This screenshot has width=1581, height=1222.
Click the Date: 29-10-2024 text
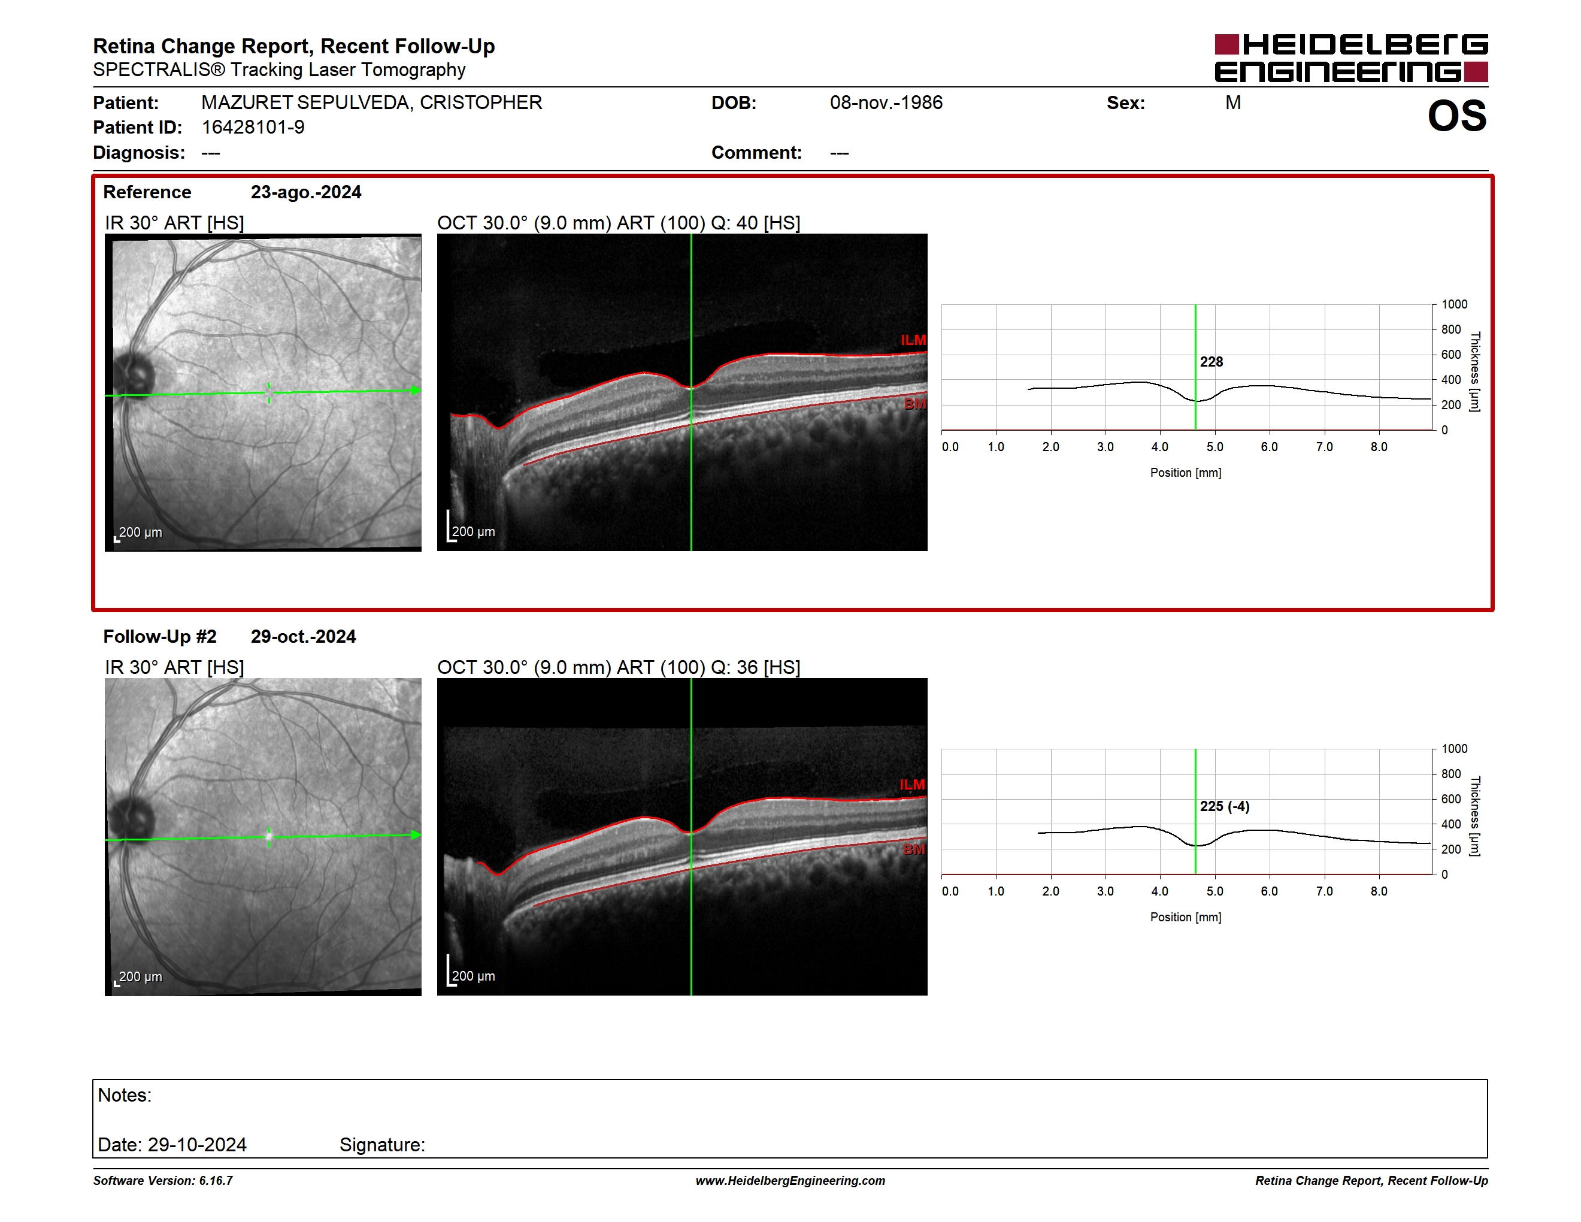point(172,1145)
